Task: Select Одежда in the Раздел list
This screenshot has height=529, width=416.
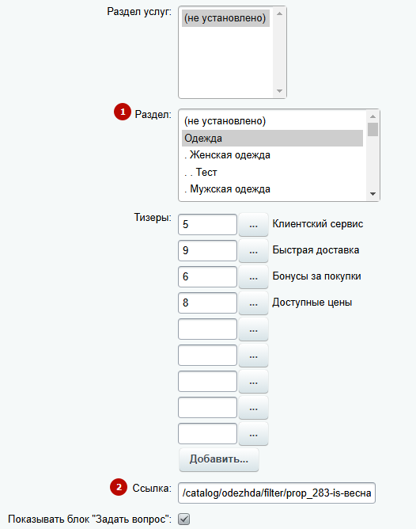Action: 272,139
